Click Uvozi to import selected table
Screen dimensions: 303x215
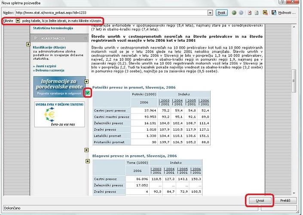(260, 201)
